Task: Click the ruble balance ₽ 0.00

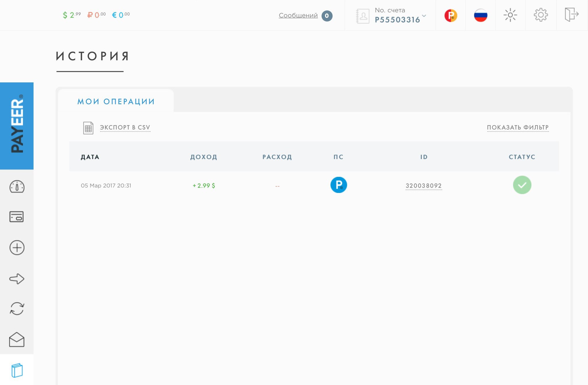Action: coord(96,15)
